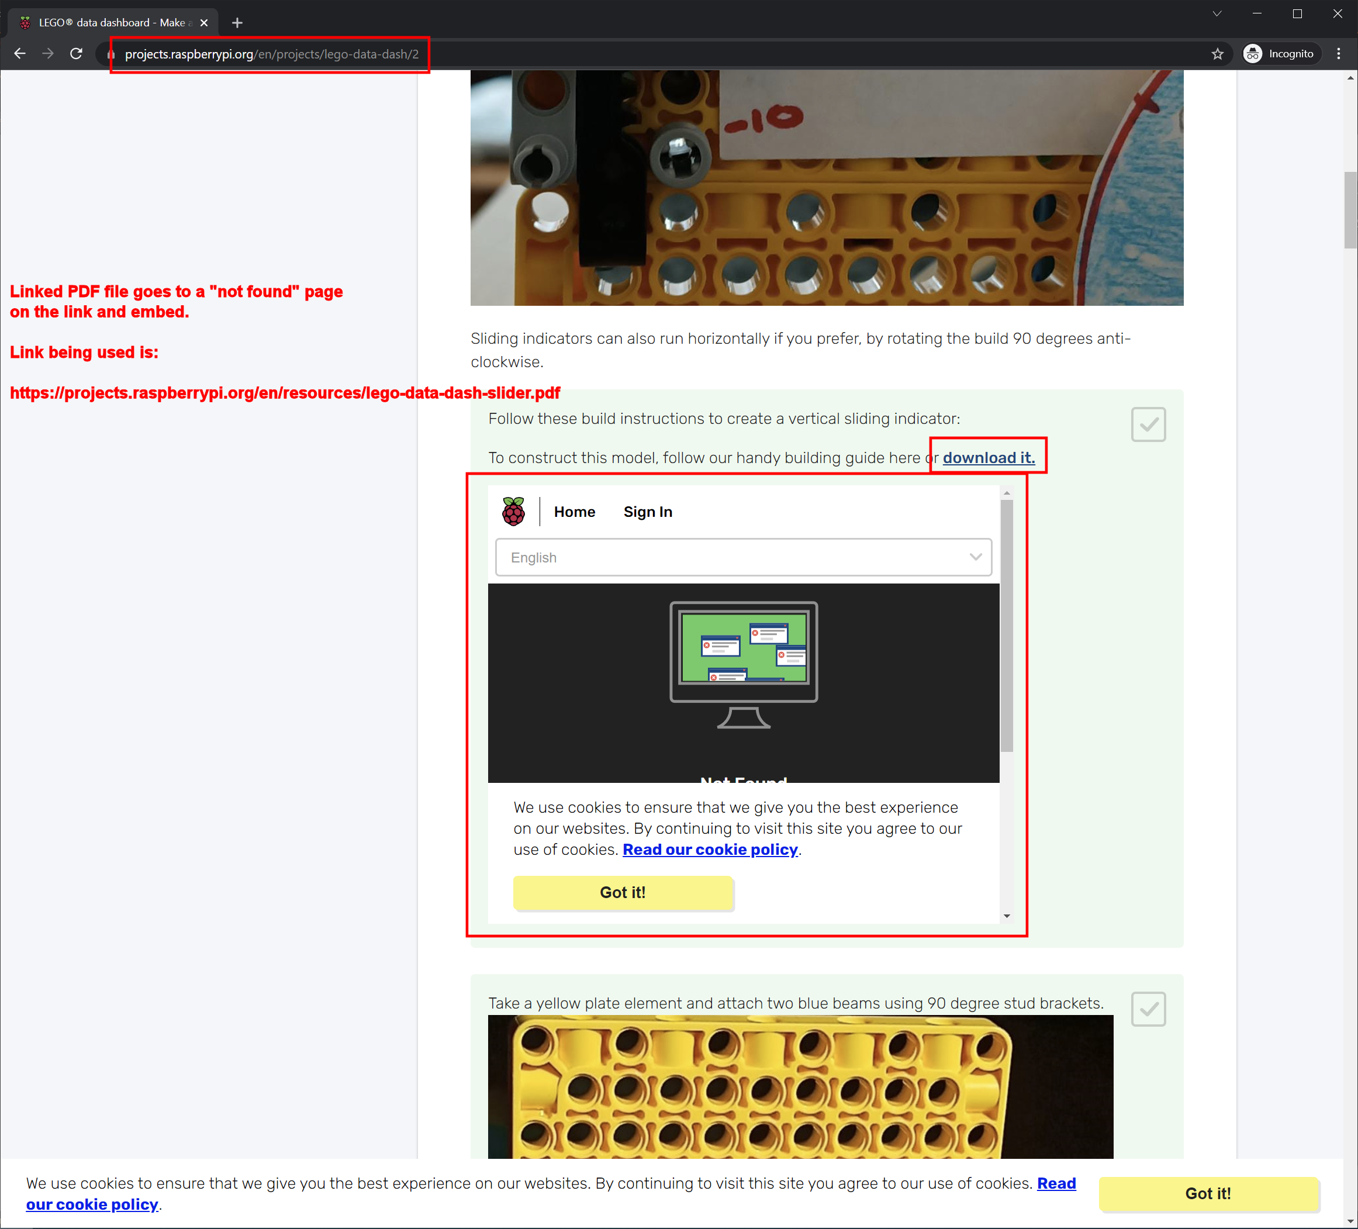Click the embedded frame scrollbar thumb
Image resolution: width=1358 pixels, height=1229 pixels.
(1007, 625)
